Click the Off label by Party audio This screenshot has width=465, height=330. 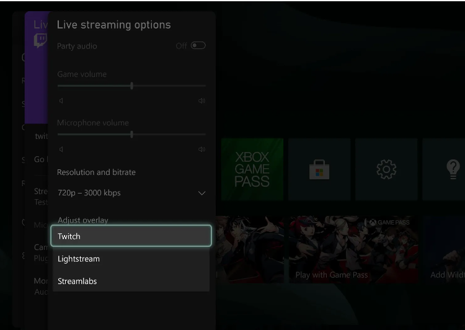181,46
